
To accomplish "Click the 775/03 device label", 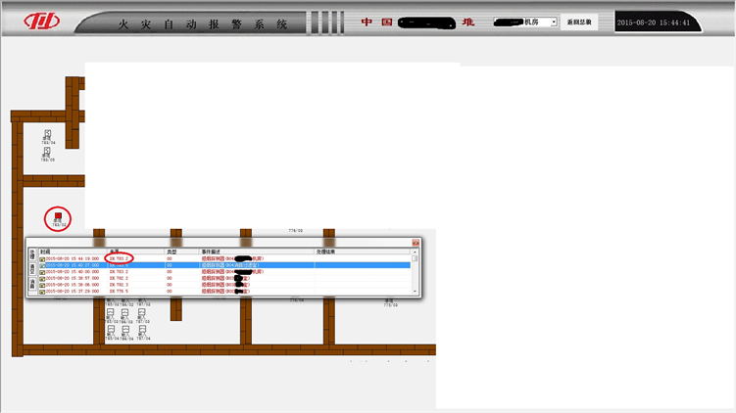I will point(390,305).
